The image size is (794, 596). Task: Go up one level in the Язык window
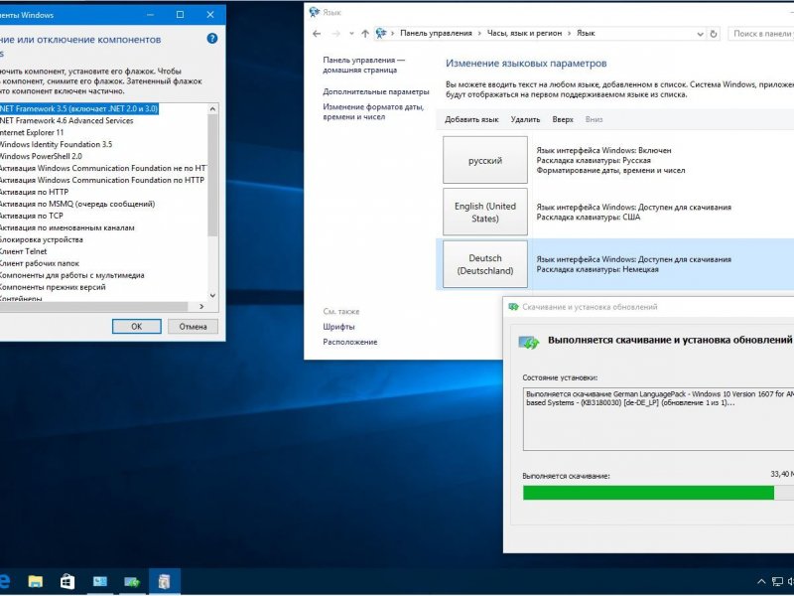365,34
